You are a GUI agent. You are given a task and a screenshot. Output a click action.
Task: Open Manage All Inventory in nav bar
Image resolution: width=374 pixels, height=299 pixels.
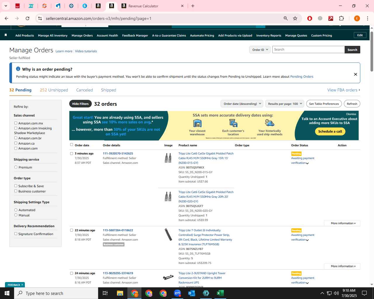53,35
